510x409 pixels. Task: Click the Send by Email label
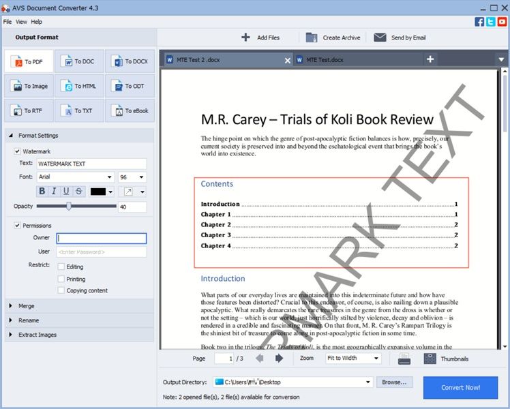(x=408, y=37)
